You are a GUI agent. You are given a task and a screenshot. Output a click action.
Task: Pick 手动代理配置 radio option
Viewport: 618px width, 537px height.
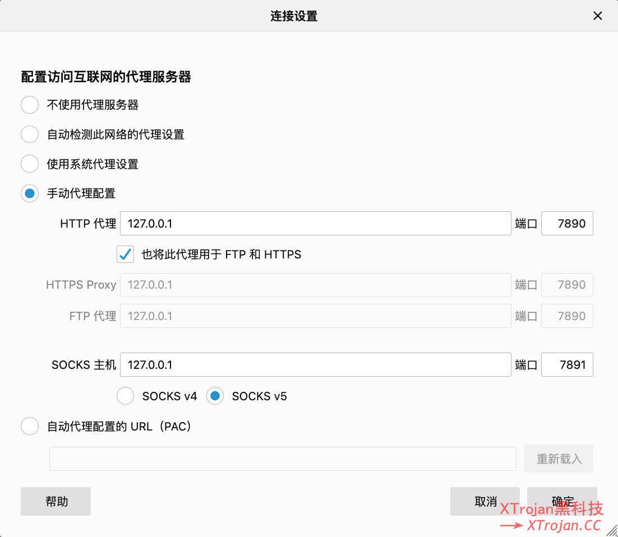tap(30, 193)
